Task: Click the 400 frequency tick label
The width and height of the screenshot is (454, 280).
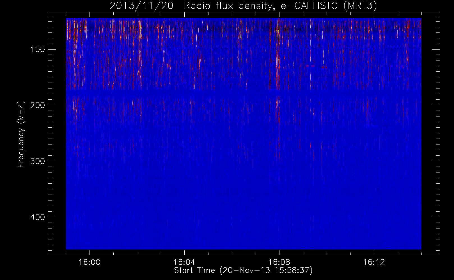Action: pyautogui.click(x=38, y=217)
